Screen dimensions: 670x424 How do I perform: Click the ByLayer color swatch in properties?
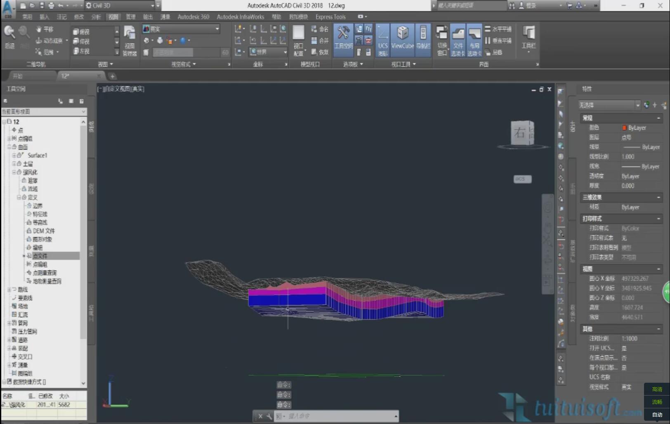point(624,128)
